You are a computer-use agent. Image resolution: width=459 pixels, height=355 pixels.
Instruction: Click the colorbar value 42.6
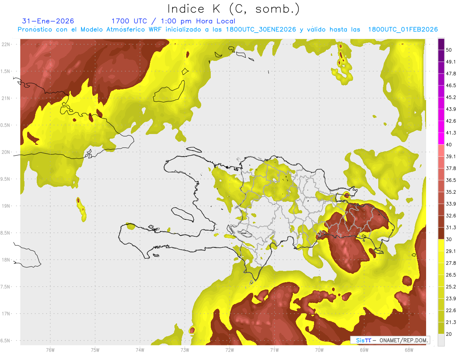pos(451,121)
